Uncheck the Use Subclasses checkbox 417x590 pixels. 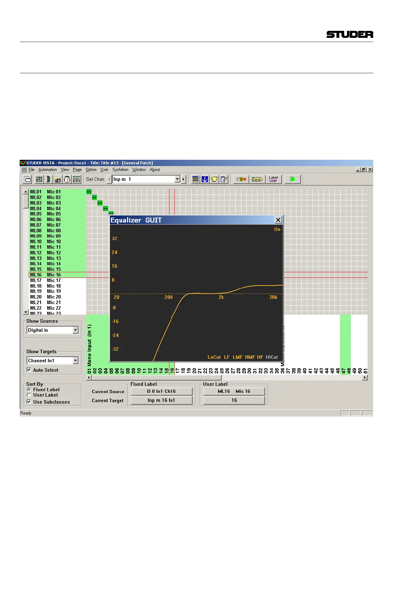[x=29, y=402]
